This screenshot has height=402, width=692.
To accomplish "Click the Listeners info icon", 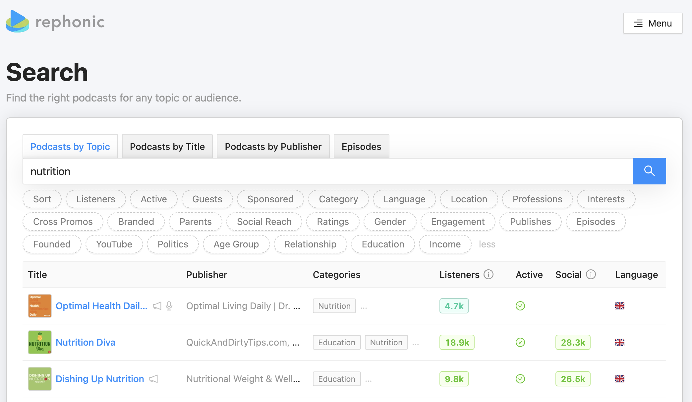I will coord(489,274).
